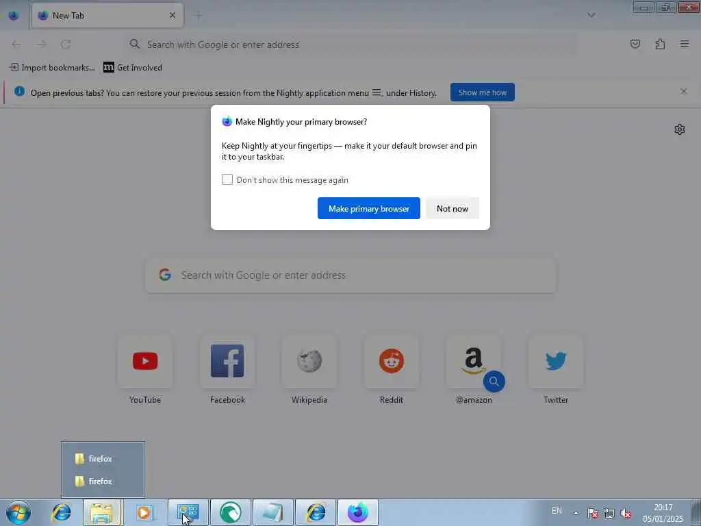Open the notepad taskbar icon
This screenshot has width=701, height=526.
click(x=272, y=512)
